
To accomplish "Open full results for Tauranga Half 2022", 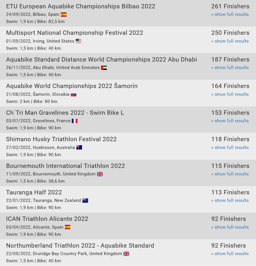I will (x=230, y=200).
